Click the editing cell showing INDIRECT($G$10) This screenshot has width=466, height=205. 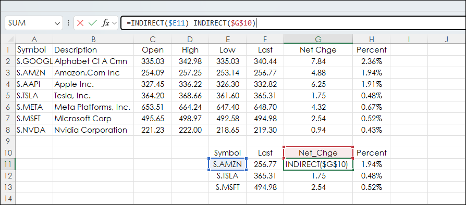318,164
